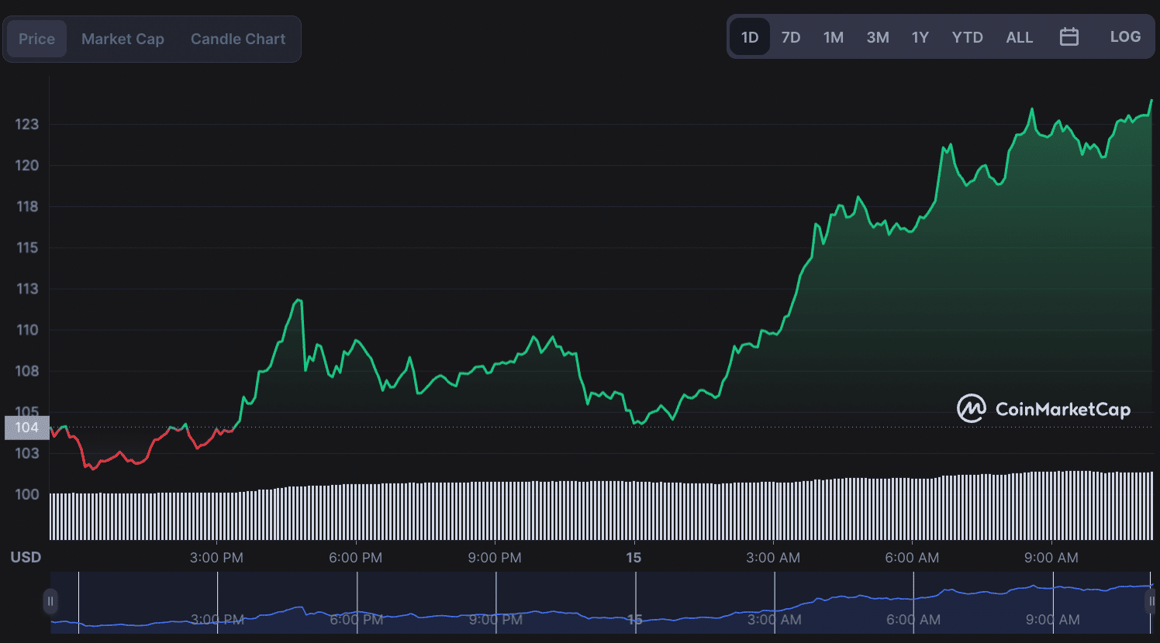Select the 7D time range
The width and height of the screenshot is (1160, 643).
[x=791, y=37]
